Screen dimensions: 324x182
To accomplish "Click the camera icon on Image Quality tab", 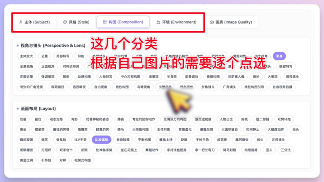I will pyautogui.click(x=212, y=22).
